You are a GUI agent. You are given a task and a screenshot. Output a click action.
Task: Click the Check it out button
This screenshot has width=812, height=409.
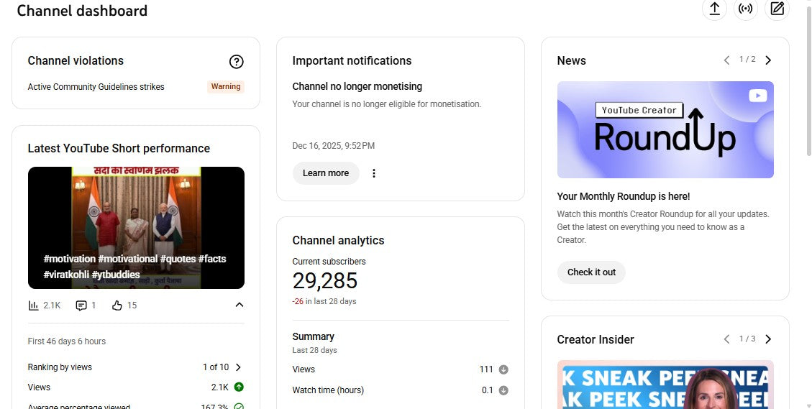click(591, 272)
